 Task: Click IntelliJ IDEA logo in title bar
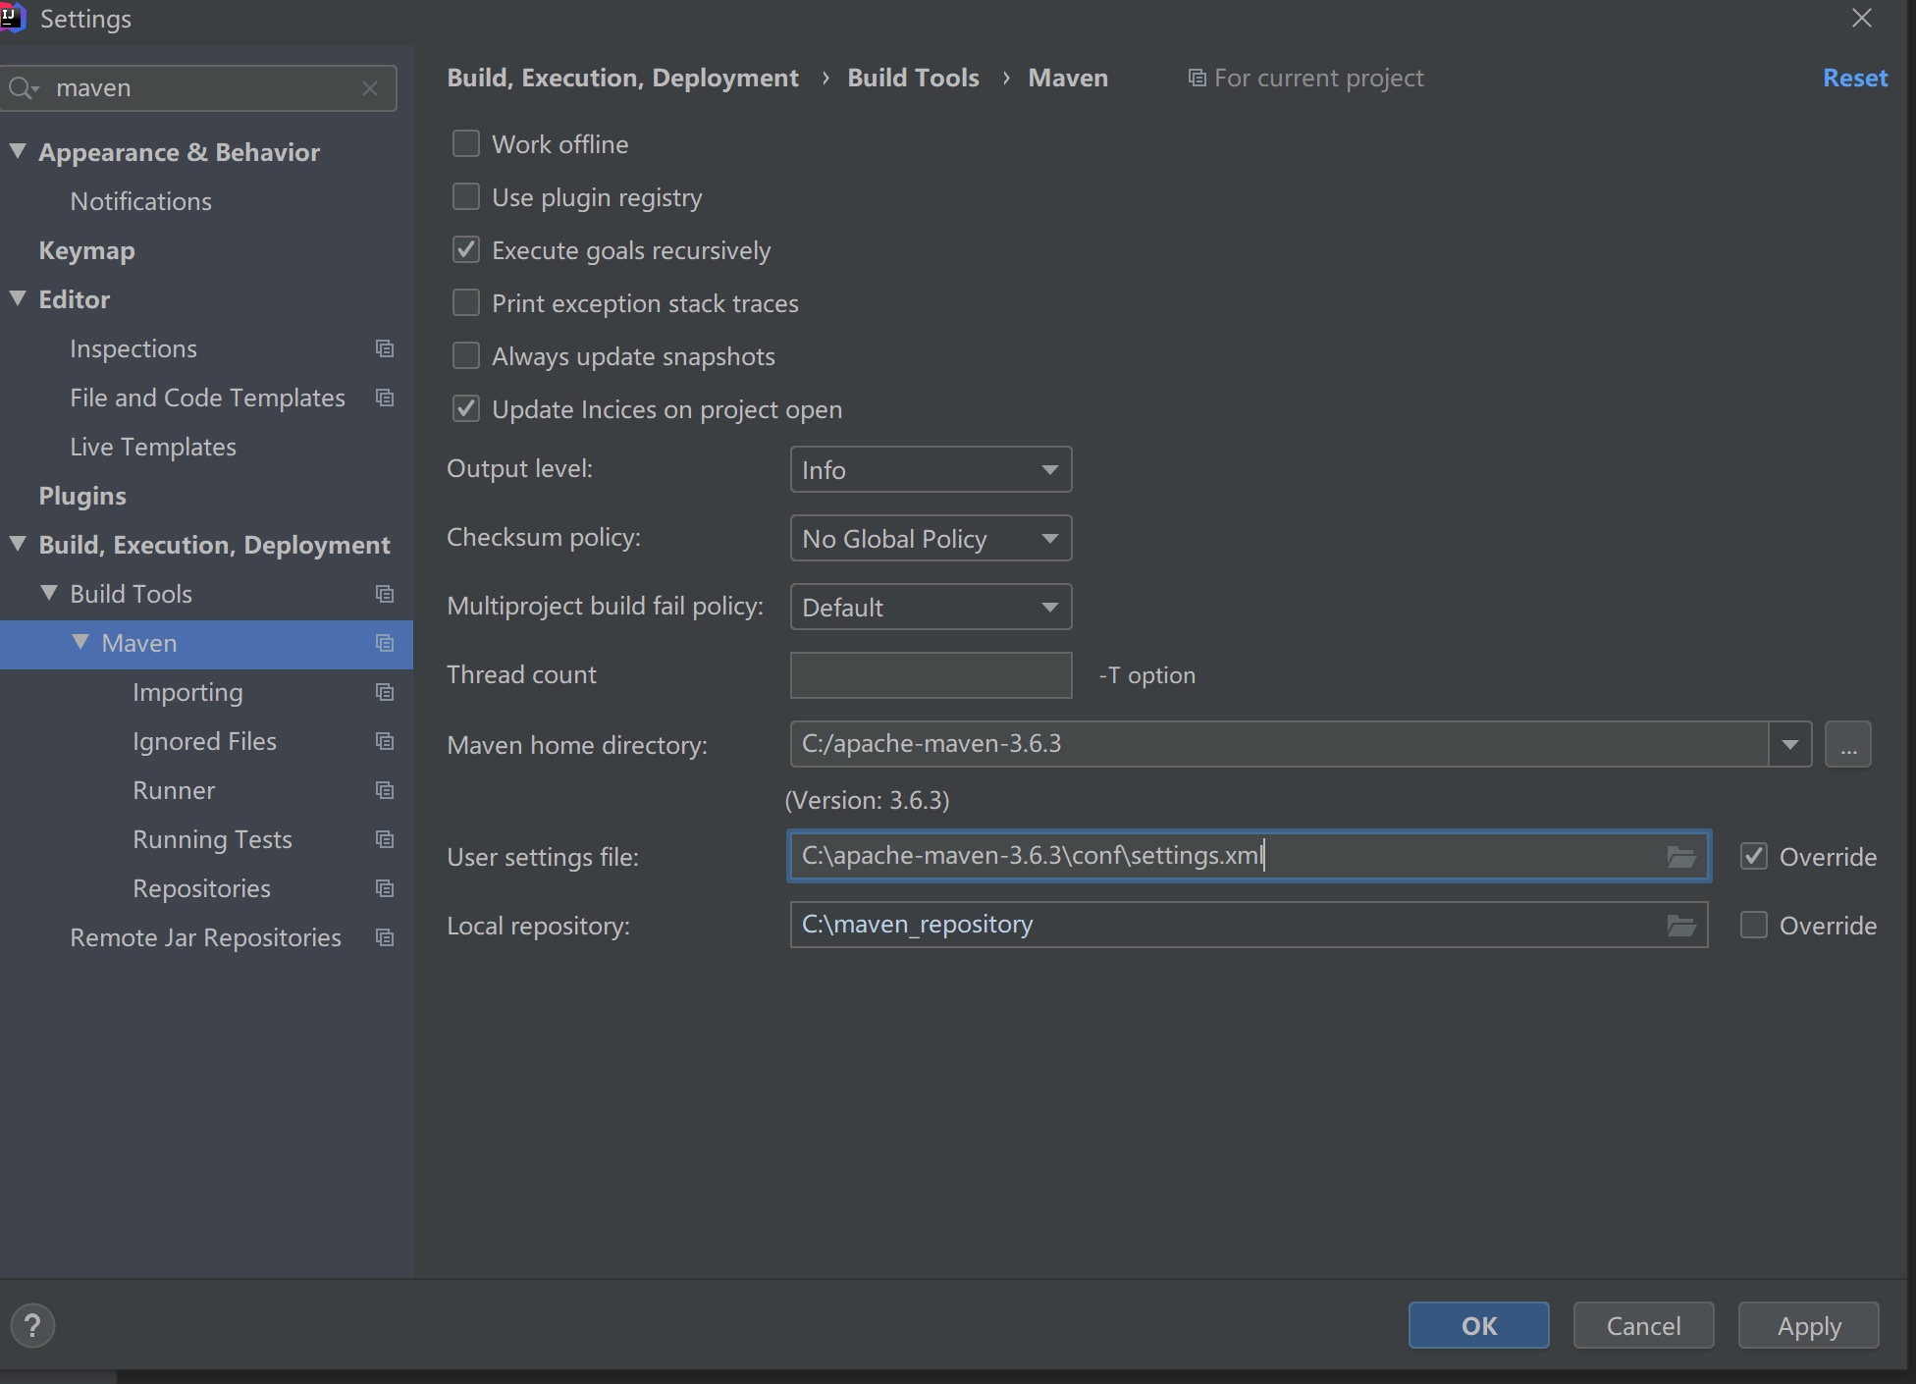tap(12, 17)
